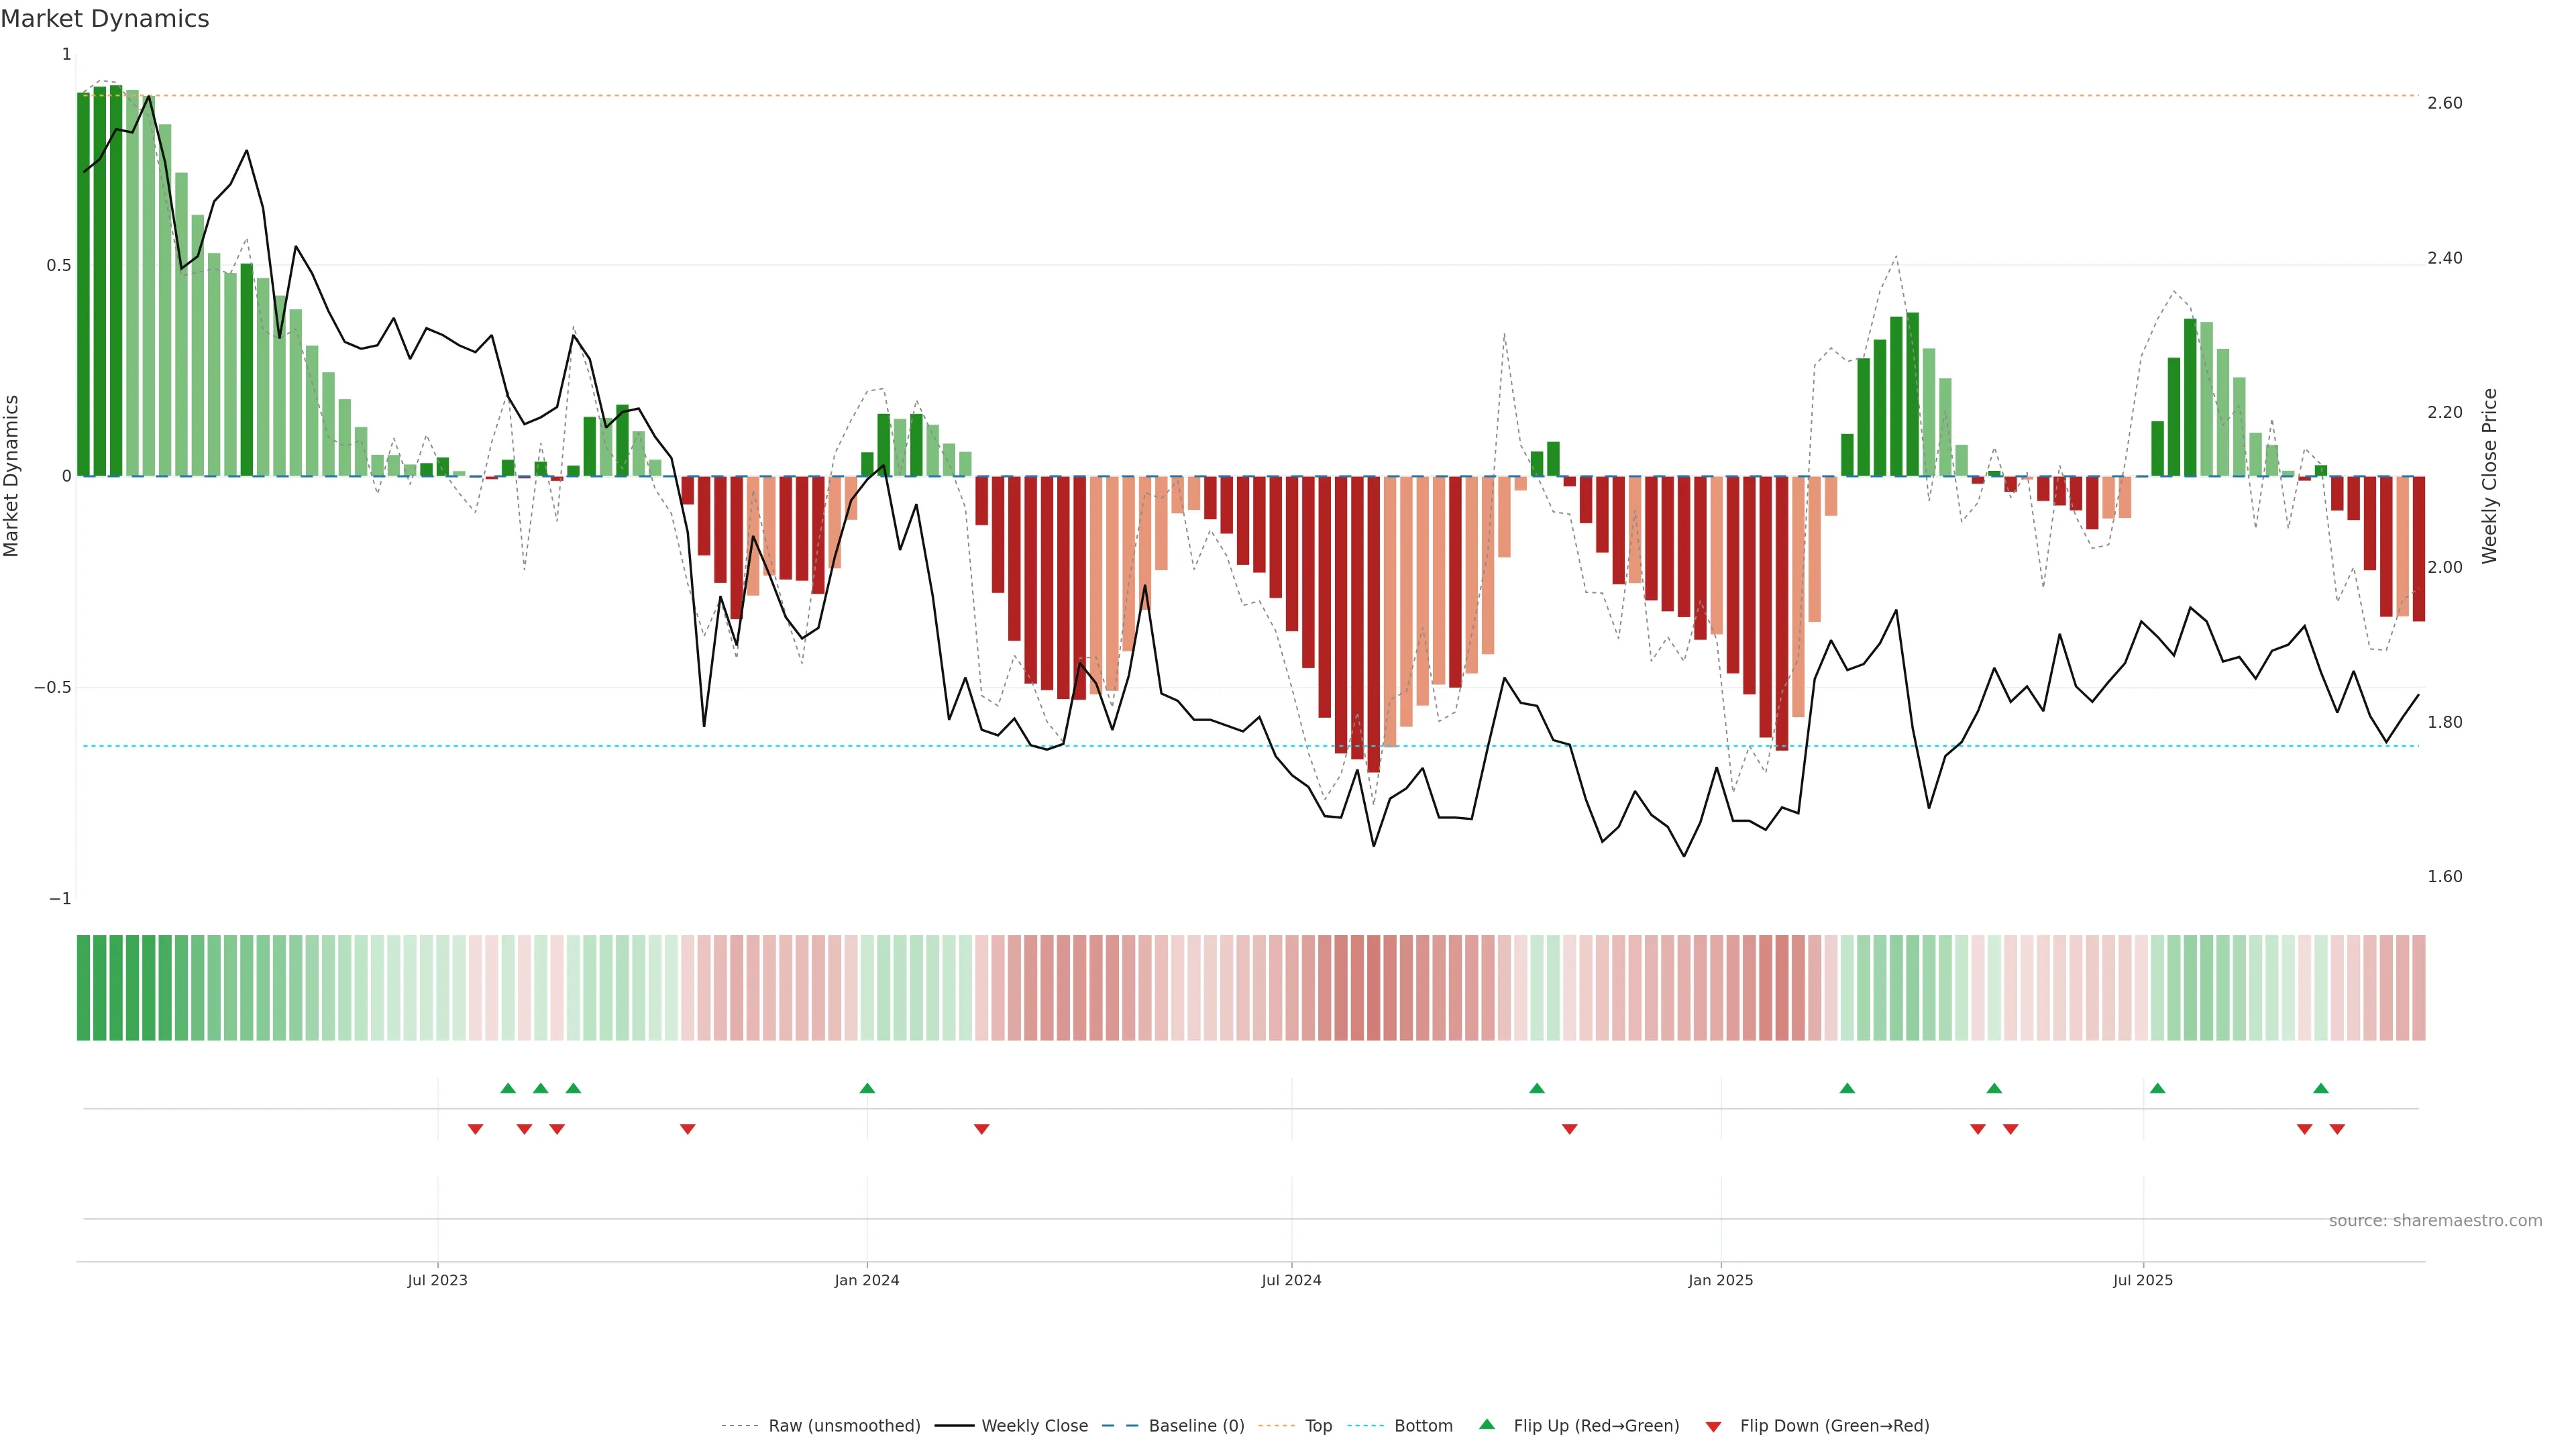Hide the Top threshold legend entry
2576x1449 pixels.
coord(1318,1426)
